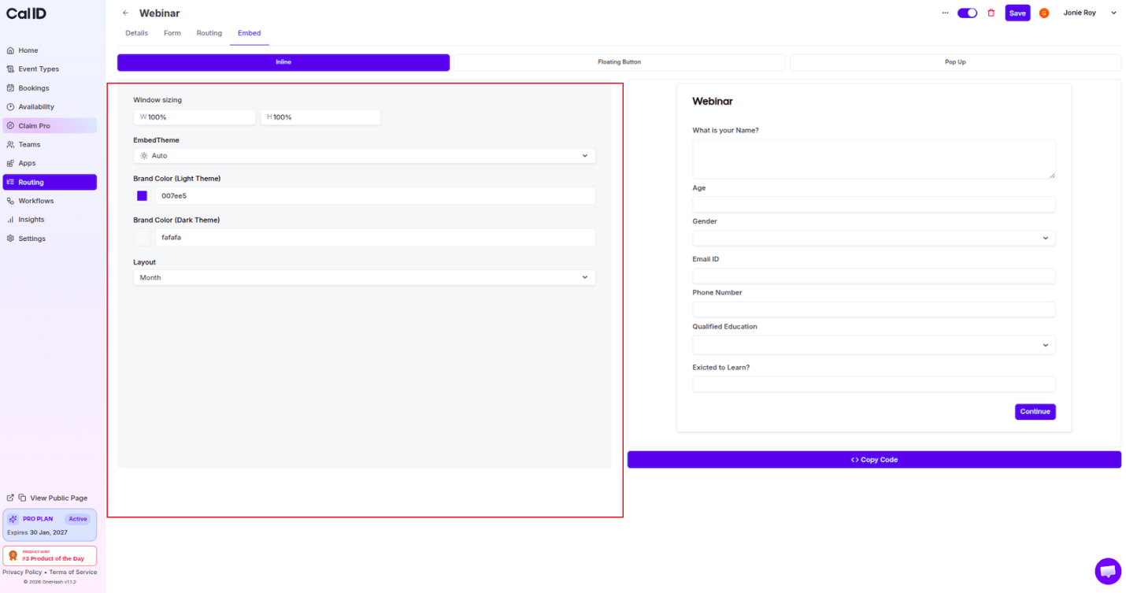
Task: Open the Qualified Education dropdown
Action: (x=874, y=345)
